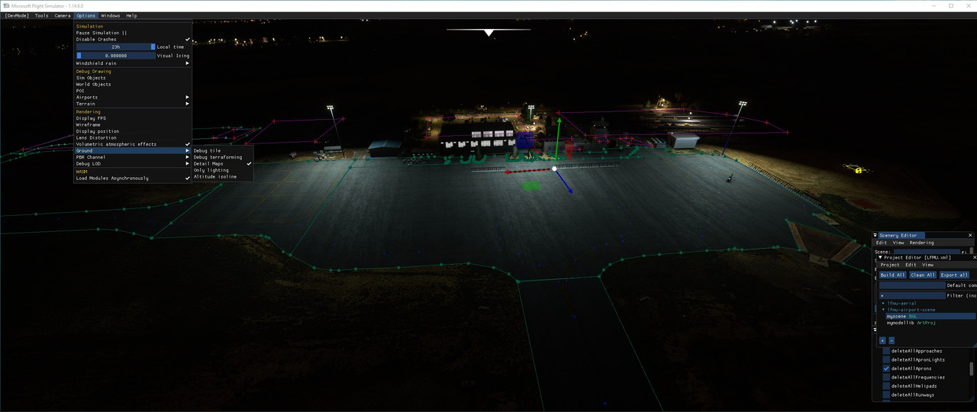Toggle World Objects debug drawing
Screen dimensions: 977x412
click(133, 84)
